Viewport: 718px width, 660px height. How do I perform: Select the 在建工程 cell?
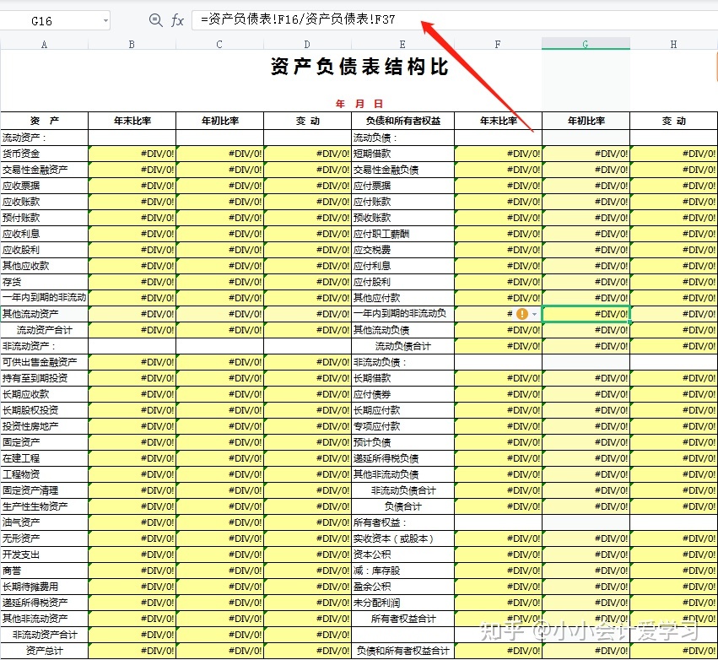(x=44, y=458)
